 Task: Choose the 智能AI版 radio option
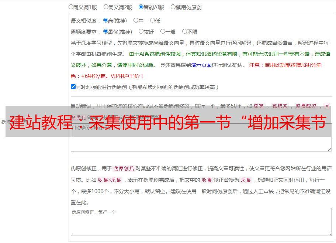(x=141, y=7)
